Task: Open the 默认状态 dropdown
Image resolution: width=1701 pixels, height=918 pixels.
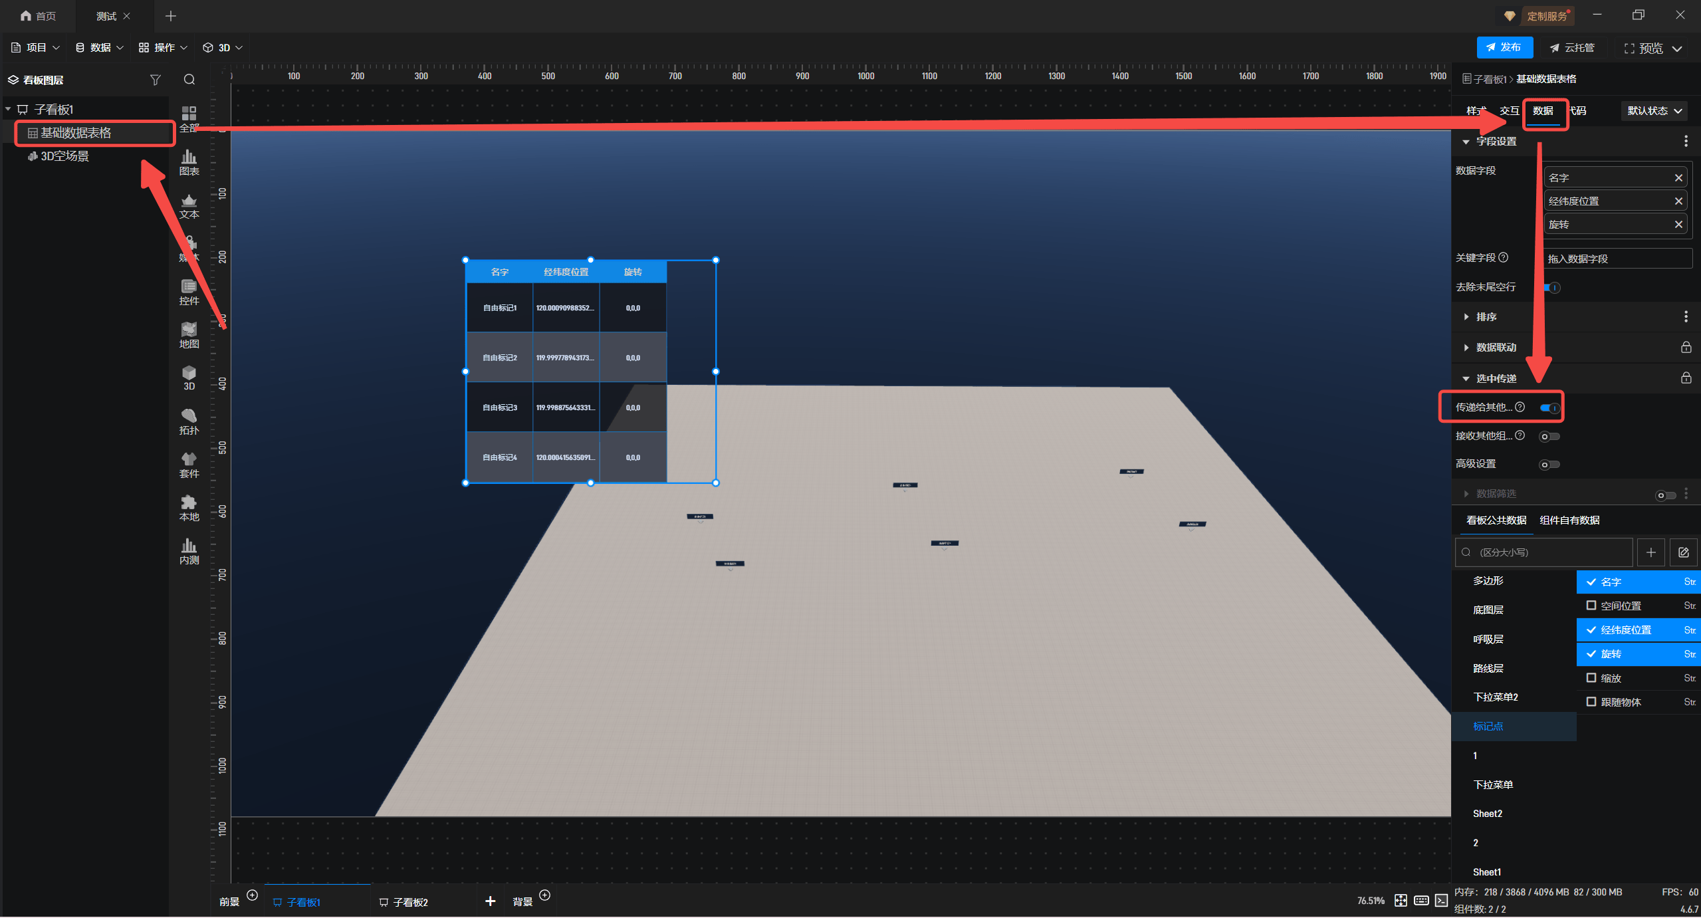Action: pos(1654,111)
